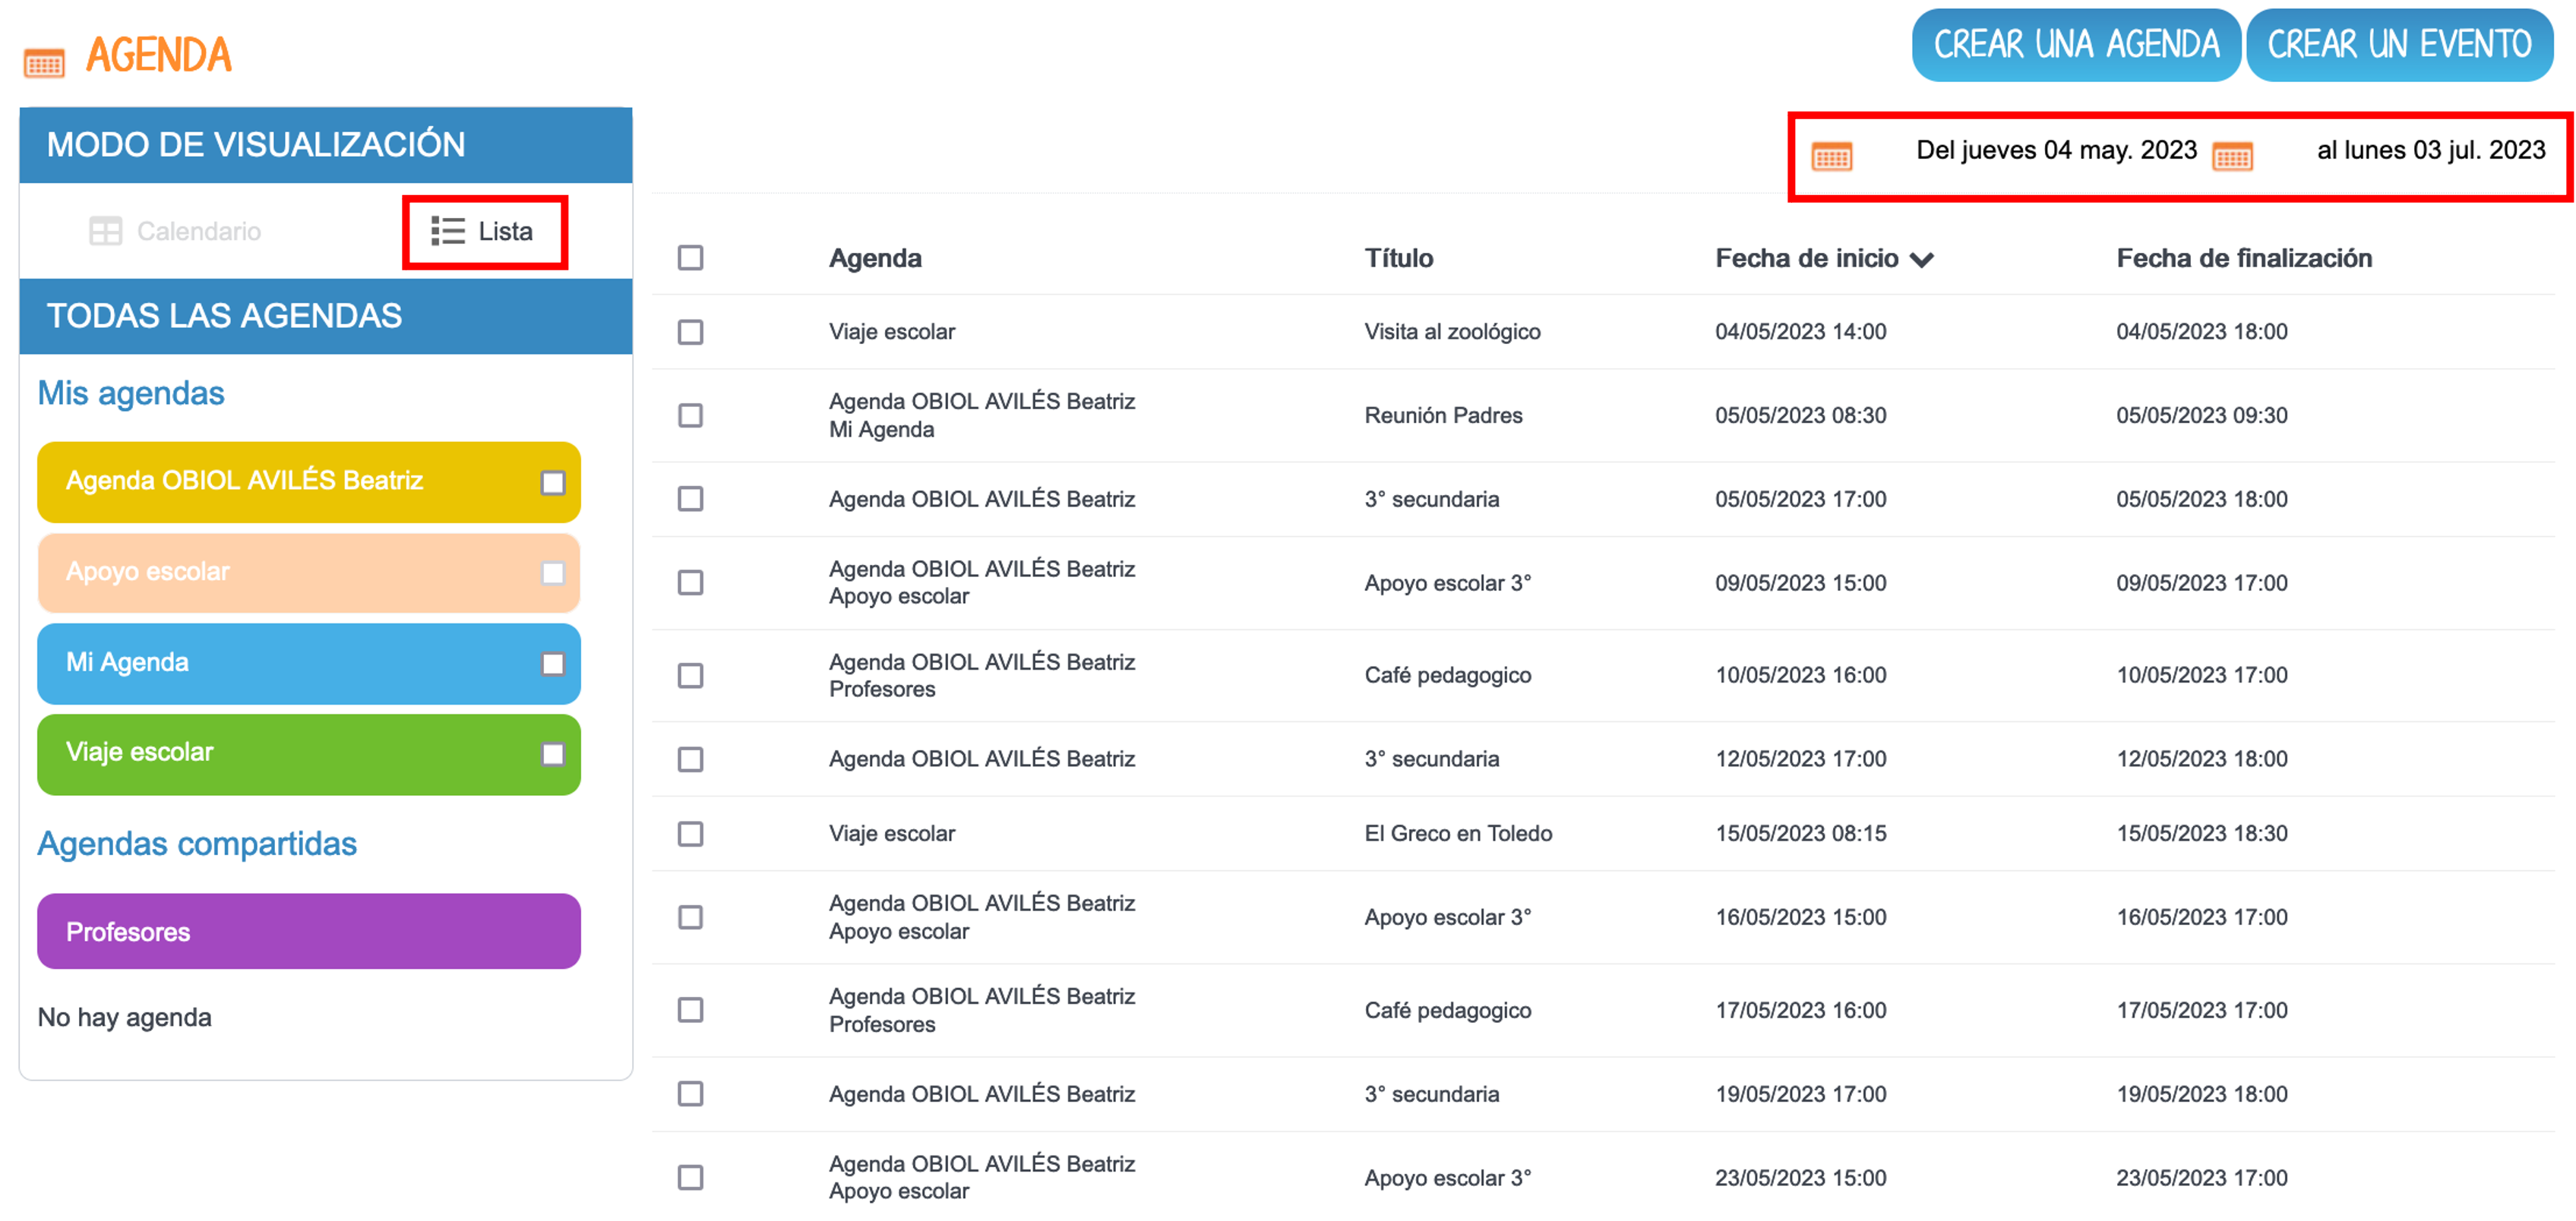Toggle the select-all checkbox in table header

(690, 257)
